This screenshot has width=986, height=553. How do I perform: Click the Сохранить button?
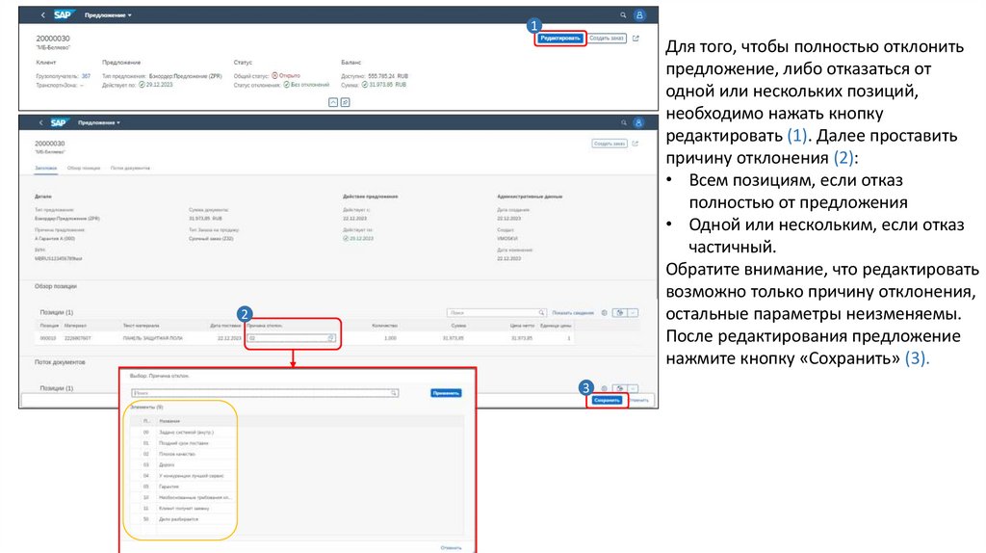607,400
